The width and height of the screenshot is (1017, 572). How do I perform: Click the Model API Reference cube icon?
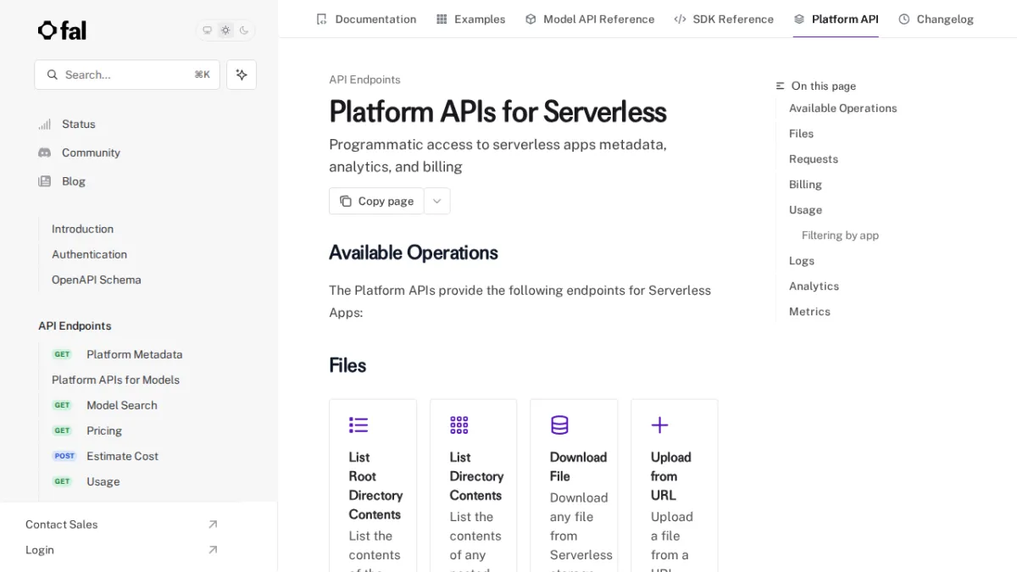pos(531,19)
